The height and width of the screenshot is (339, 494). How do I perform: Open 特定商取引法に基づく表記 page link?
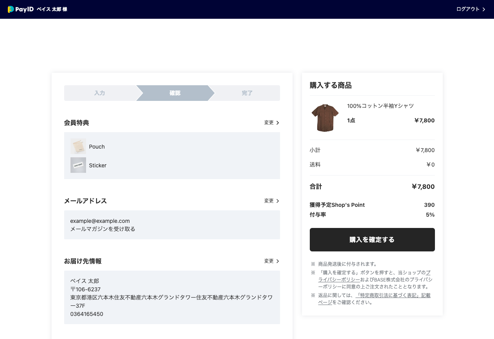(374, 299)
